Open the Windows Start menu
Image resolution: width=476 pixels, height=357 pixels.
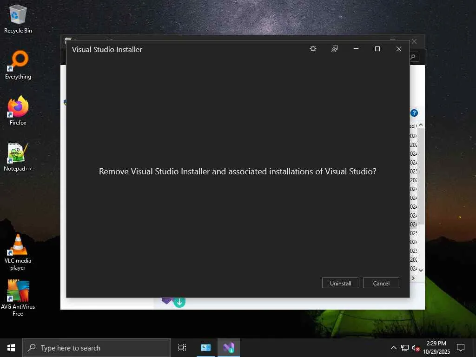pos(11,348)
